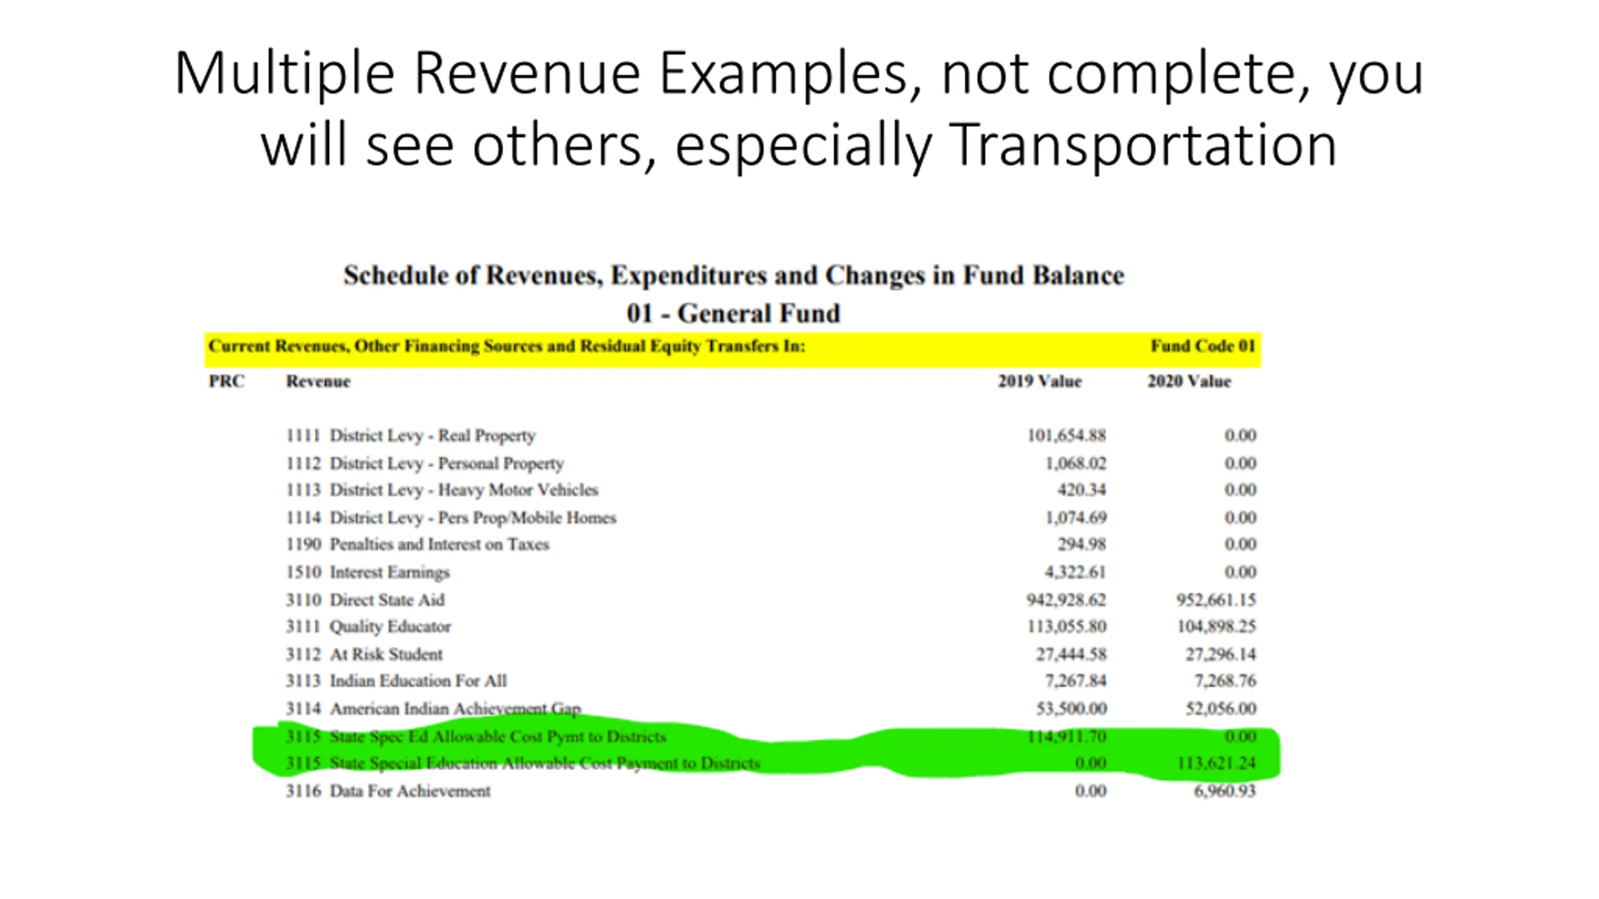Click the 113,055.80 value
Screen dimensions: 1599x899
click(1066, 626)
